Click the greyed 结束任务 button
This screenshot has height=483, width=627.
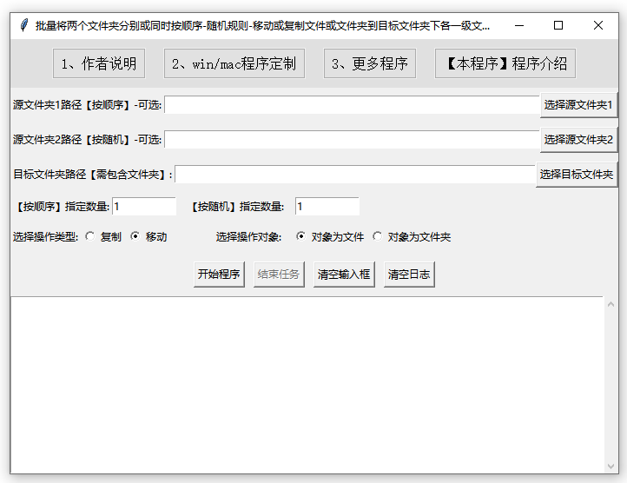[279, 275]
